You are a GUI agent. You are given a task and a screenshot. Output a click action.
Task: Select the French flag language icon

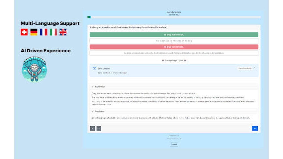pyautogui.click(x=44, y=32)
